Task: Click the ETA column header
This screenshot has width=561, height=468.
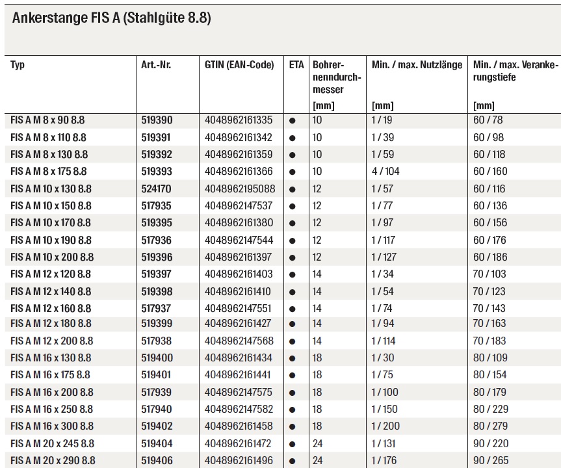Action: (x=296, y=65)
